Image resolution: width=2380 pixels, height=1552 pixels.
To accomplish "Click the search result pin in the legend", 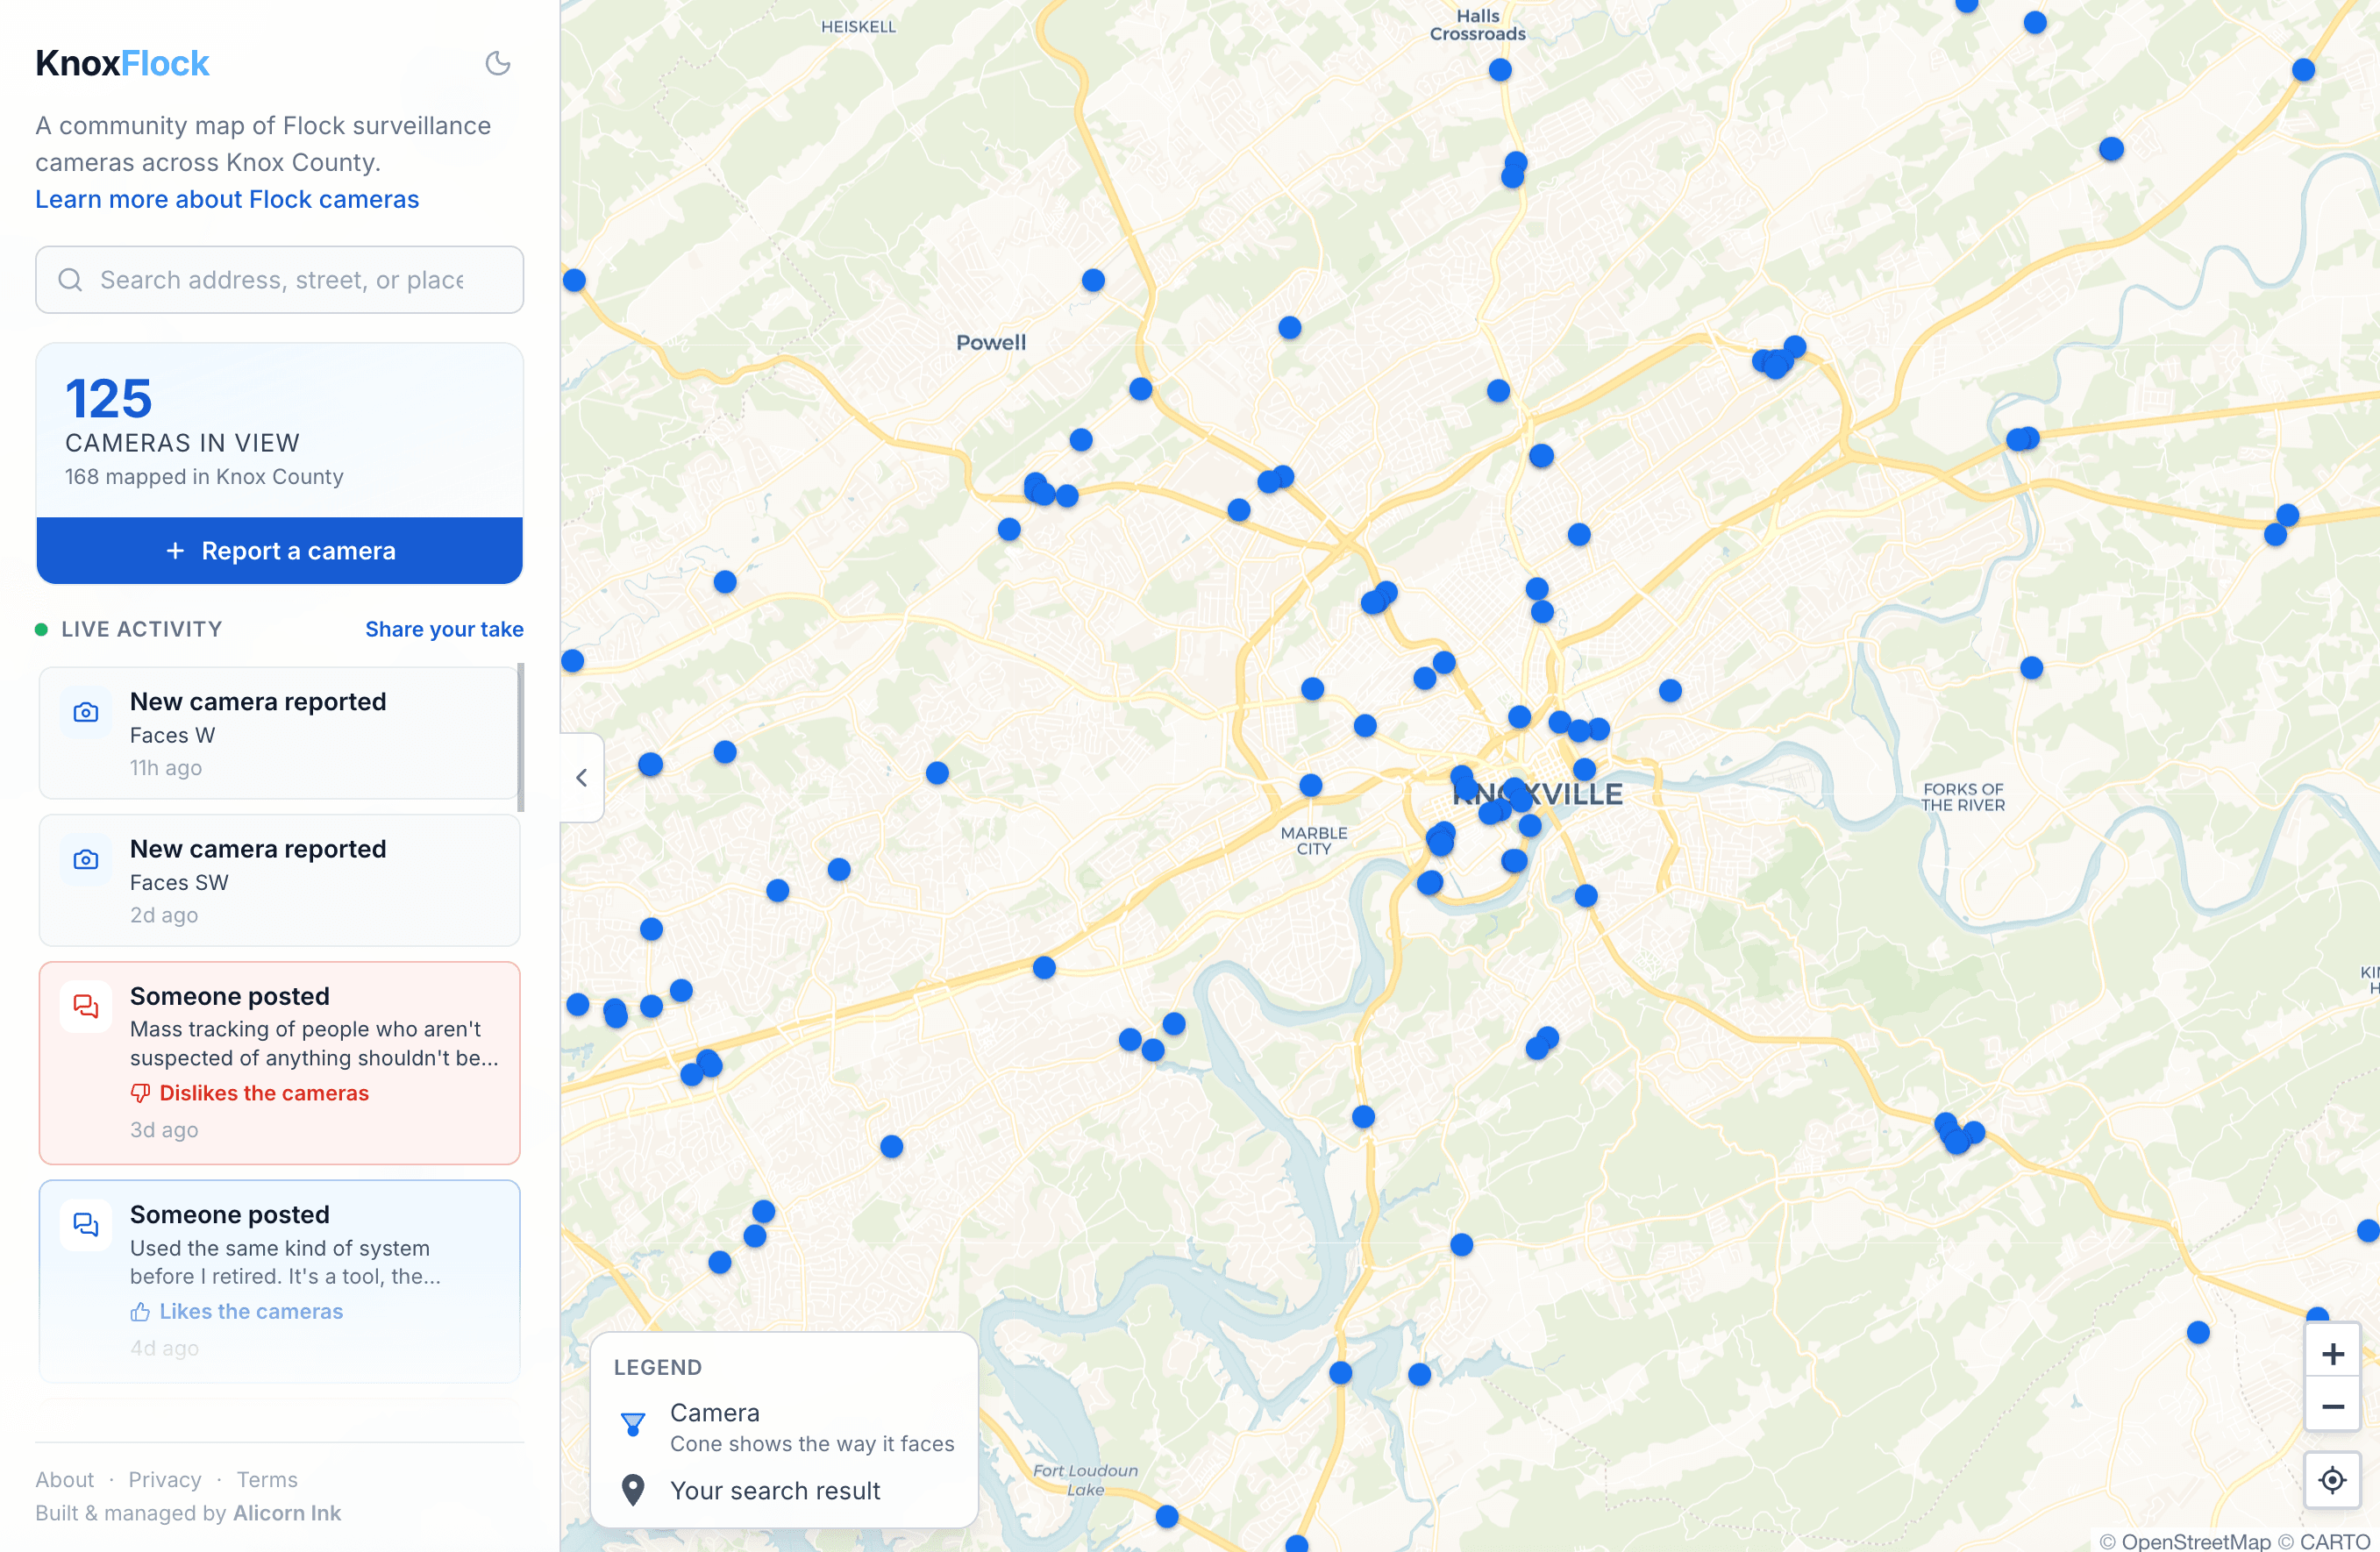I will (633, 1490).
